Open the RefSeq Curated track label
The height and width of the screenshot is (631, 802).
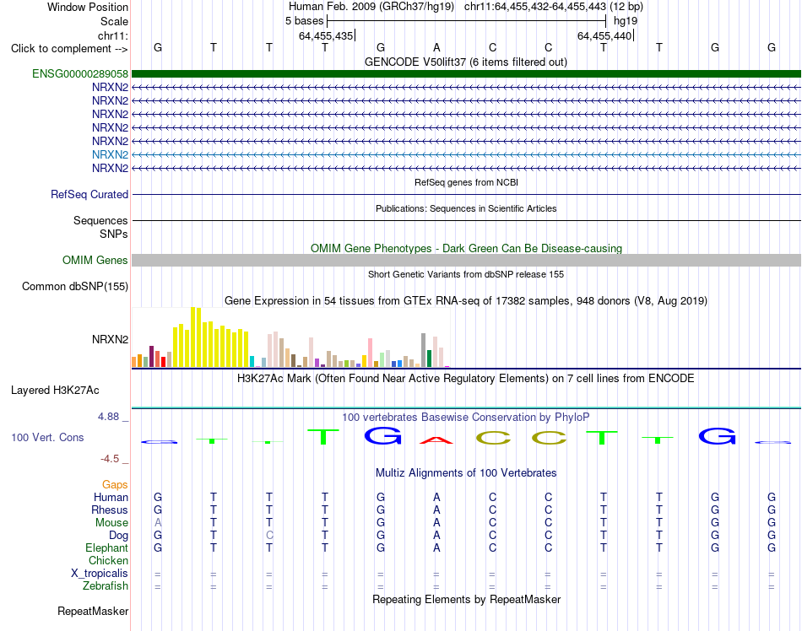89,194
